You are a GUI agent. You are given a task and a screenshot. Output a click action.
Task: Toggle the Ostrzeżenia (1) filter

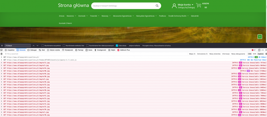(202, 54)
